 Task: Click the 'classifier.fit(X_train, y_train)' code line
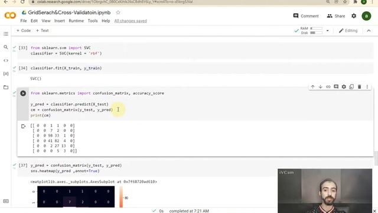(66, 68)
